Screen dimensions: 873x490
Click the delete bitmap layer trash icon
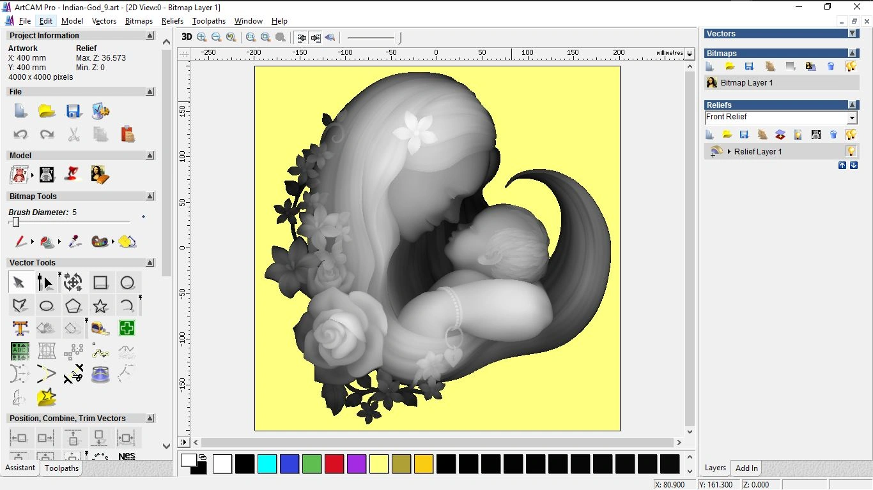click(831, 66)
